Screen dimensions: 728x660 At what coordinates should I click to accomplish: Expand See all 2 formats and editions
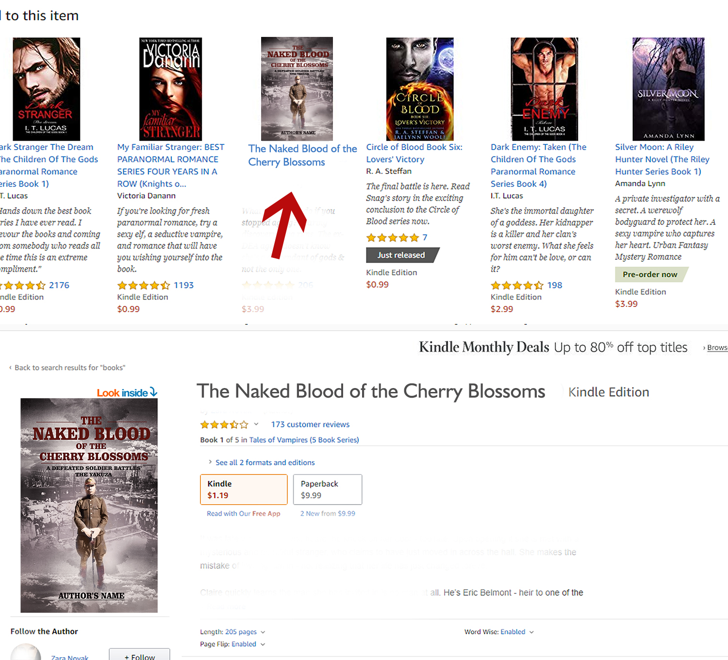point(265,463)
